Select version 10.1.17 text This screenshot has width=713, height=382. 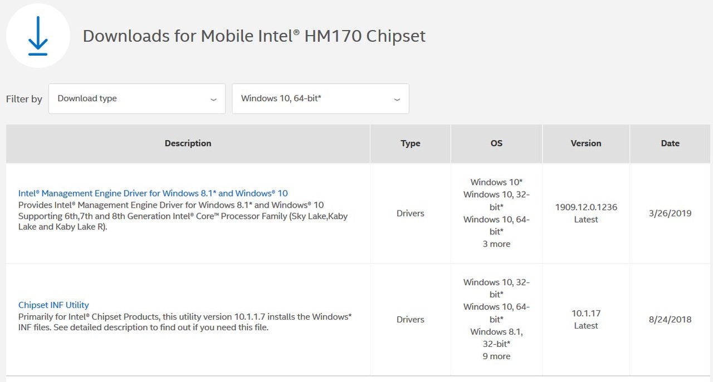[586, 314]
